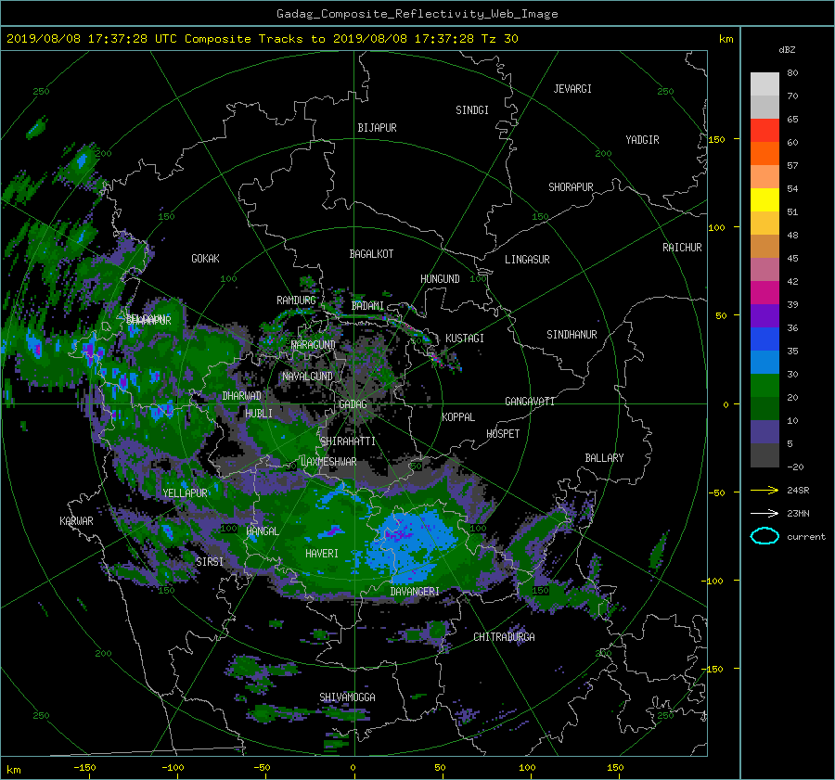Image resolution: width=835 pixels, height=780 pixels.
Task: Pick the bright green 20 dBZ swatch
Action: pos(764,386)
